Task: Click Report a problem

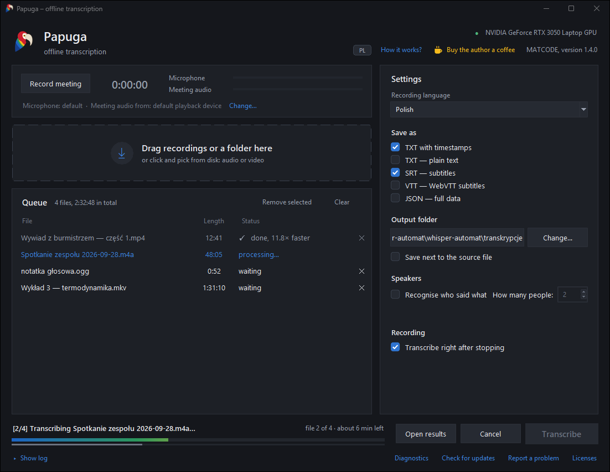Action: [x=534, y=458]
